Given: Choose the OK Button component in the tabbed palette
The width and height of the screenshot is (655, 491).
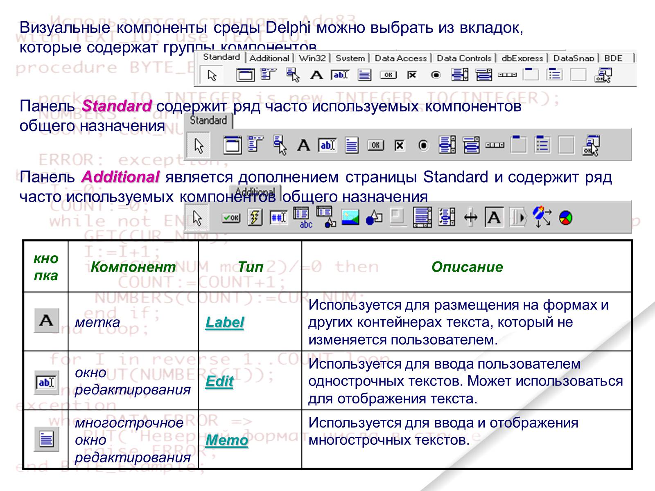Looking at the screenshot, I should (x=388, y=75).
